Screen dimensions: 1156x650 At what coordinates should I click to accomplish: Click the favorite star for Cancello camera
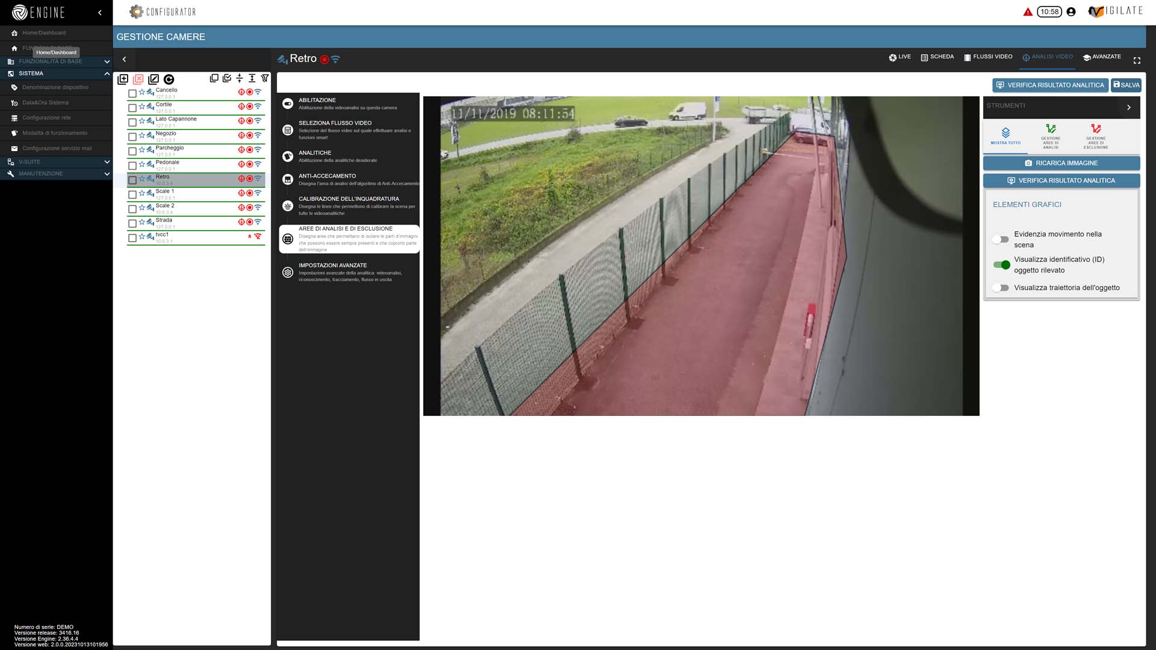(x=142, y=92)
